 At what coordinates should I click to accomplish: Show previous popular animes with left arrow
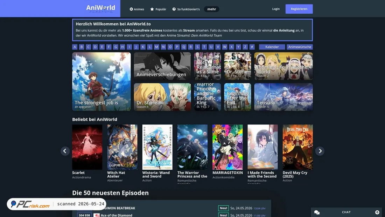[65, 151]
